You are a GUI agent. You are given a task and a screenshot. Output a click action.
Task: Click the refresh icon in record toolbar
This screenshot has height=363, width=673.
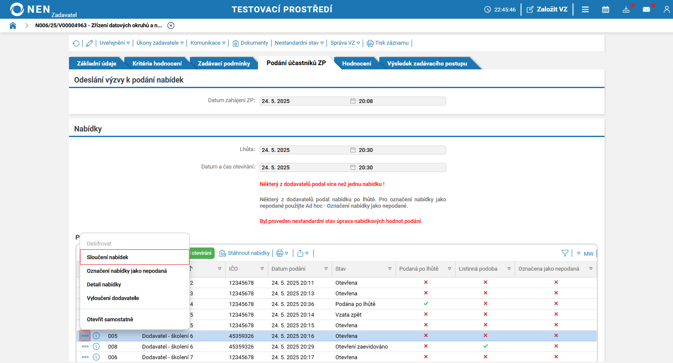(76, 43)
